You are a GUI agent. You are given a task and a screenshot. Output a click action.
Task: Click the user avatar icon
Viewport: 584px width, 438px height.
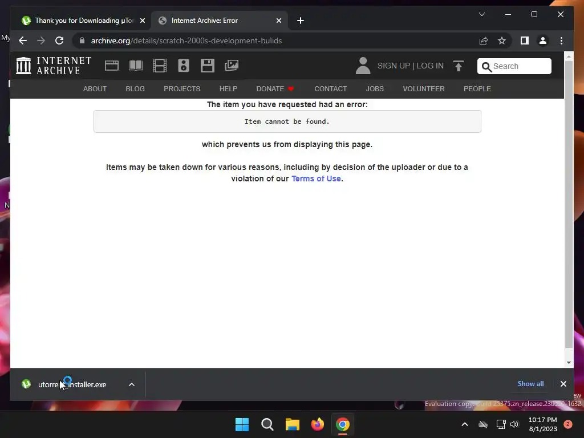click(x=363, y=66)
